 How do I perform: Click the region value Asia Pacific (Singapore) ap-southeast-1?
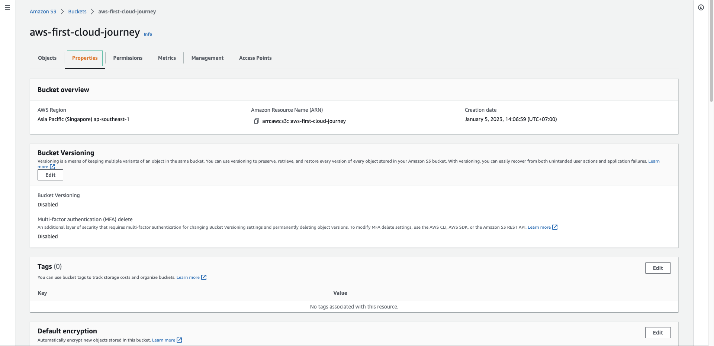tap(83, 119)
